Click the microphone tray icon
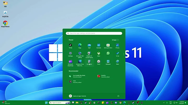This screenshot has width=188, height=105. (x=167, y=103)
